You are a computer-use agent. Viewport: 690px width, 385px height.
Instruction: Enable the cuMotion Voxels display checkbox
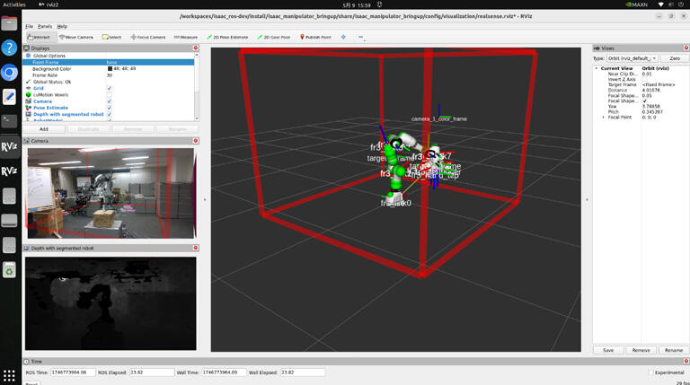click(109, 95)
